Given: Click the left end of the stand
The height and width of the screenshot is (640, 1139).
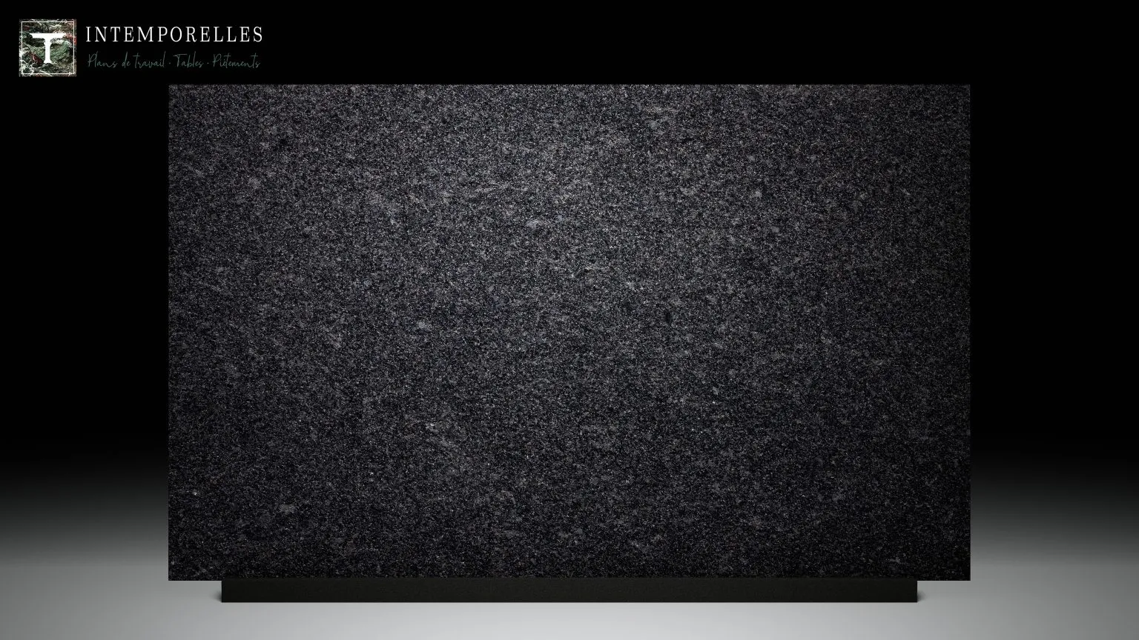Looking at the screenshot, I should tap(225, 590).
